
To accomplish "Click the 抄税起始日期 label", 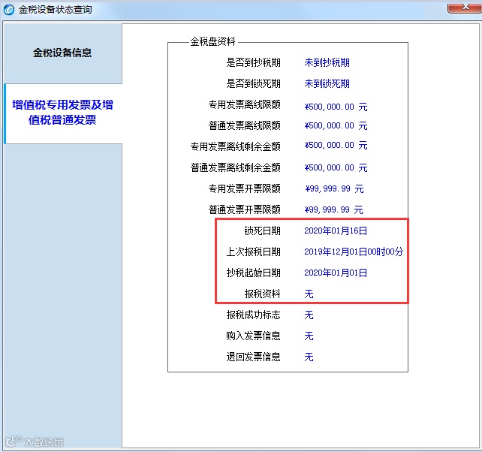I will point(253,273).
